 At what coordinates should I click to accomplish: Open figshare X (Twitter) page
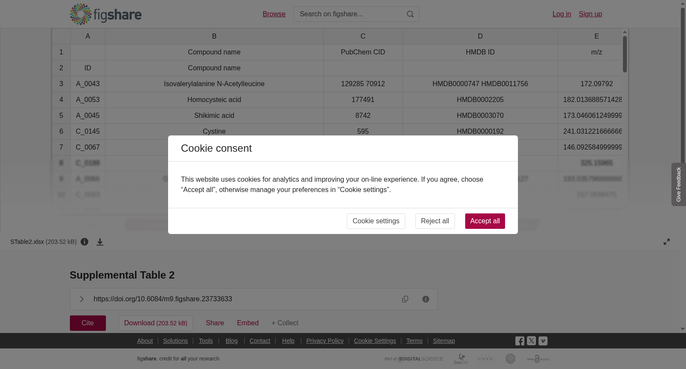coord(531,341)
